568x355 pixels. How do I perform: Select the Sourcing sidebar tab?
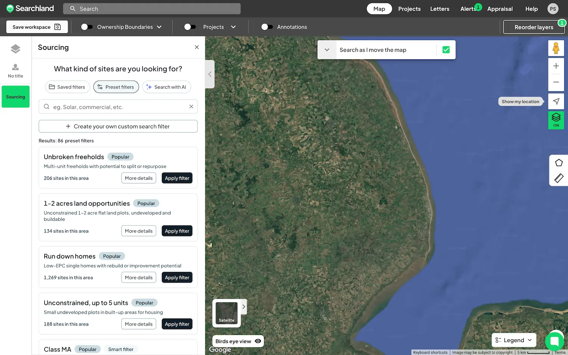(16, 97)
